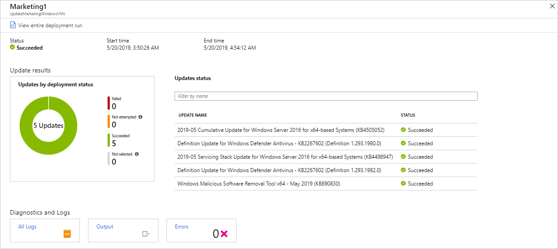
Task: Click the Filter by name input field
Action: click(326, 96)
